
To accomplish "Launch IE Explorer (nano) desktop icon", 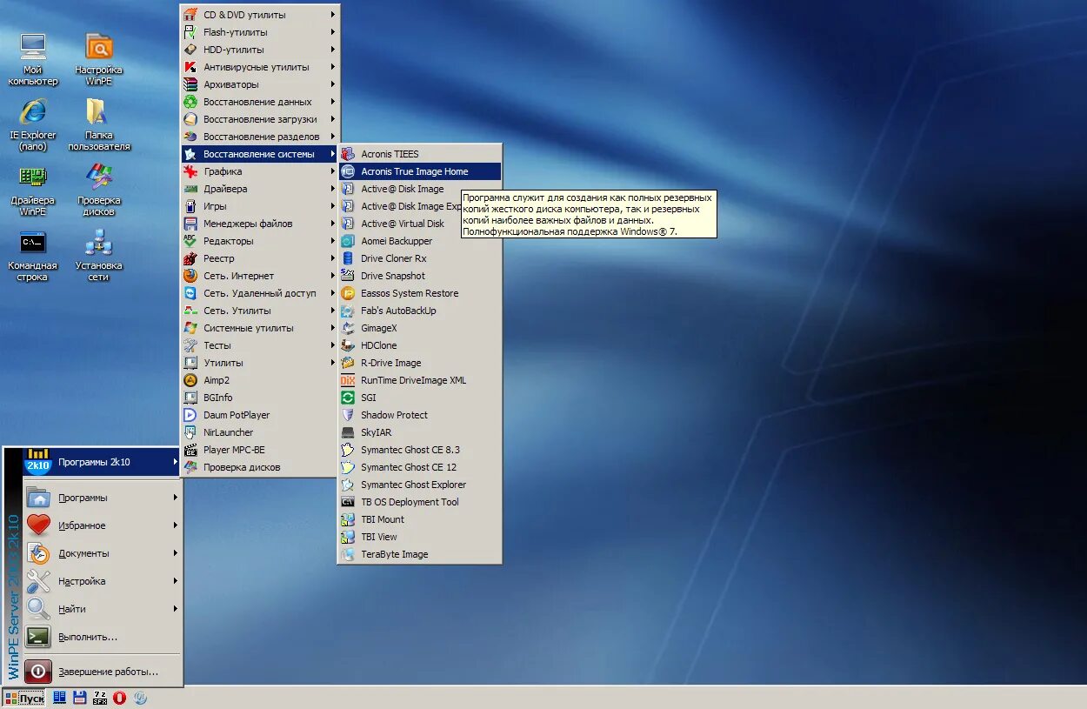I will 33,124.
